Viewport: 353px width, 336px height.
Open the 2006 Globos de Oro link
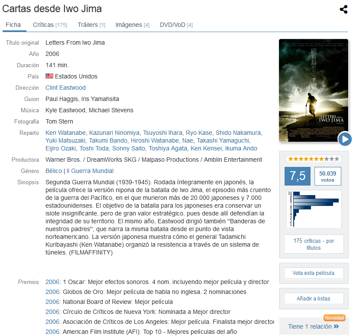pyautogui.click(x=53, y=292)
